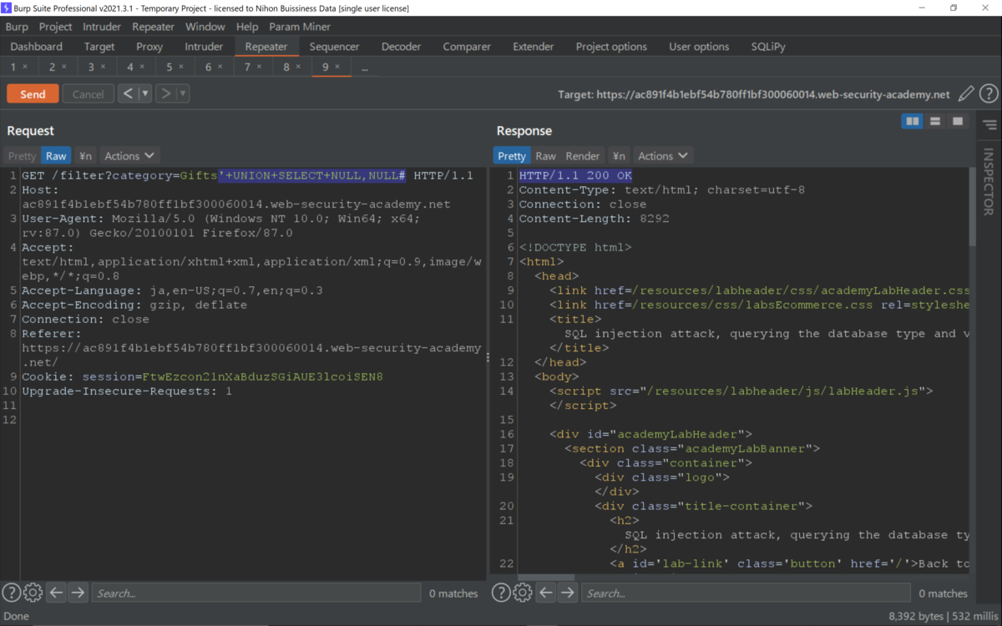This screenshot has height=626, width=1002.
Task: Switch request view to Raw
Action: (56, 156)
